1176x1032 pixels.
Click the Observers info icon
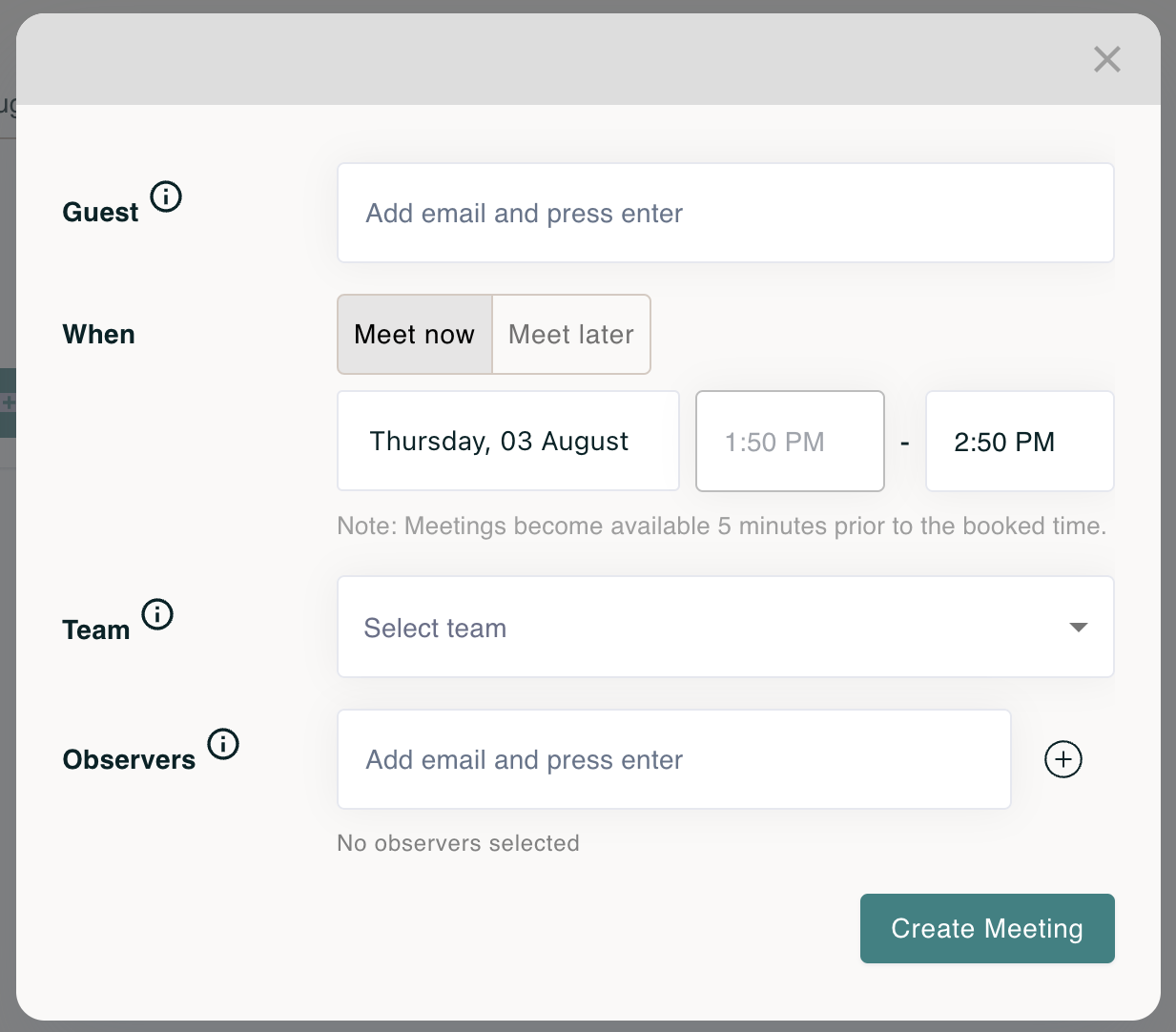pyautogui.click(x=222, y=744)
